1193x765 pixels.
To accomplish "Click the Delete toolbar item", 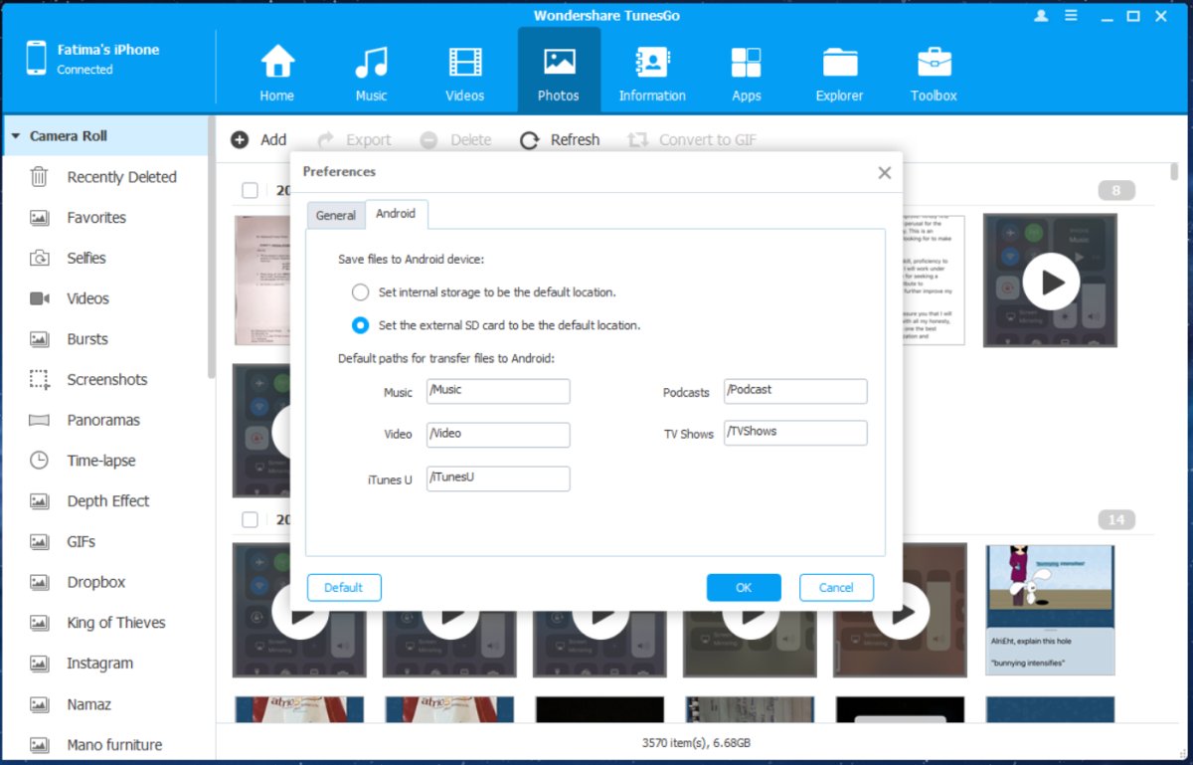I will point(455,140).
